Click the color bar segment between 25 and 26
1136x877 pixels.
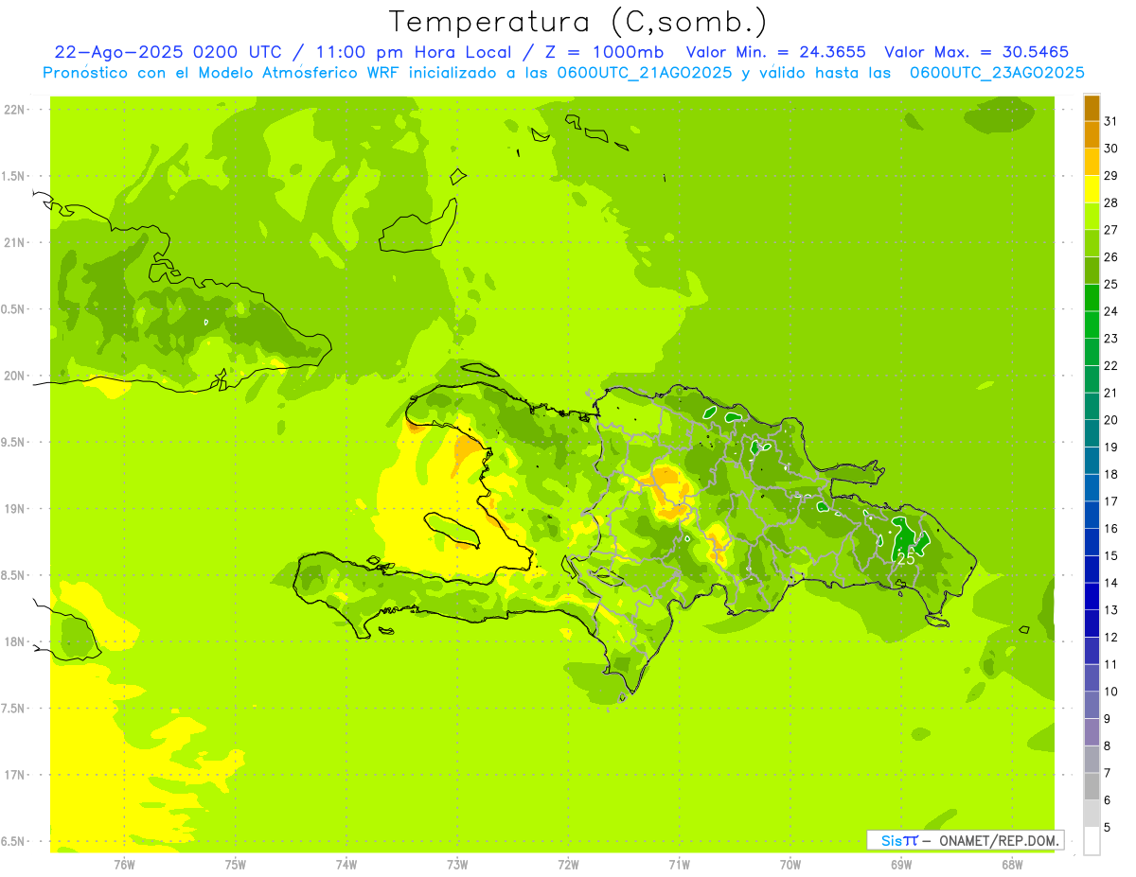click(1092, 271)
